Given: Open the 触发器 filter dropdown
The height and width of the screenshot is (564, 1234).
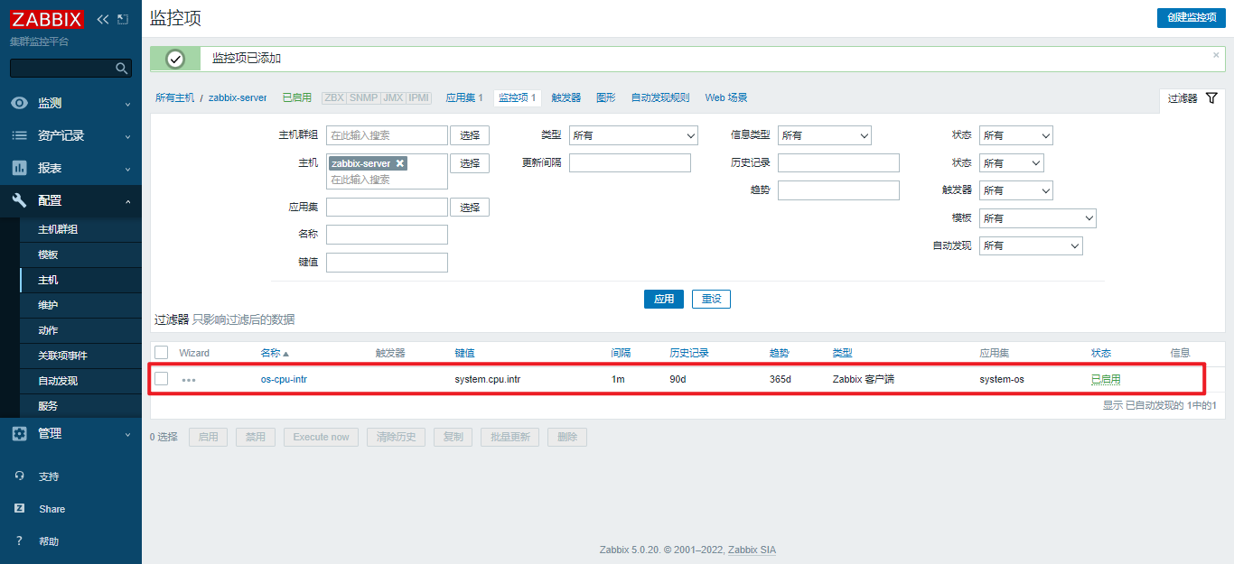Looking at the screenshot, I should click(x=1016, y=190).
